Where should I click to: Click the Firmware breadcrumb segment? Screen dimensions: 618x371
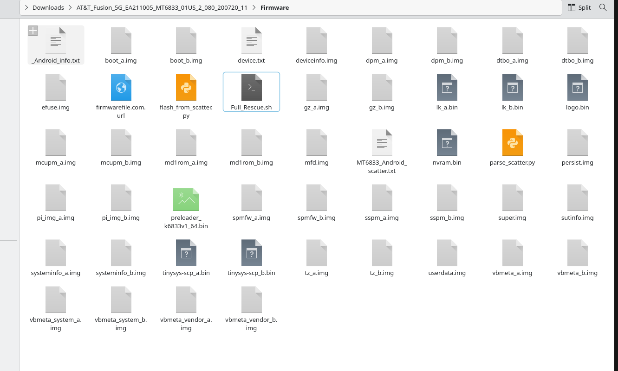click(275, 7)
